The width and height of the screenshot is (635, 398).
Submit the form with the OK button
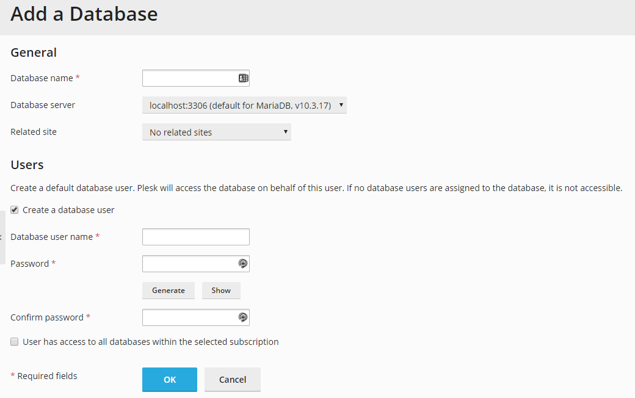coord(170,380)
